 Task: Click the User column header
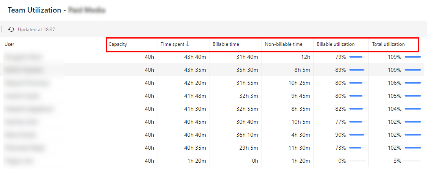pyautogui.click(x=9, y=44)
